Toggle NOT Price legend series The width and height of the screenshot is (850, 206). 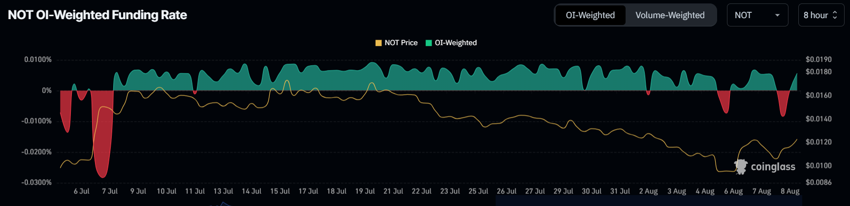coord(396,43)
